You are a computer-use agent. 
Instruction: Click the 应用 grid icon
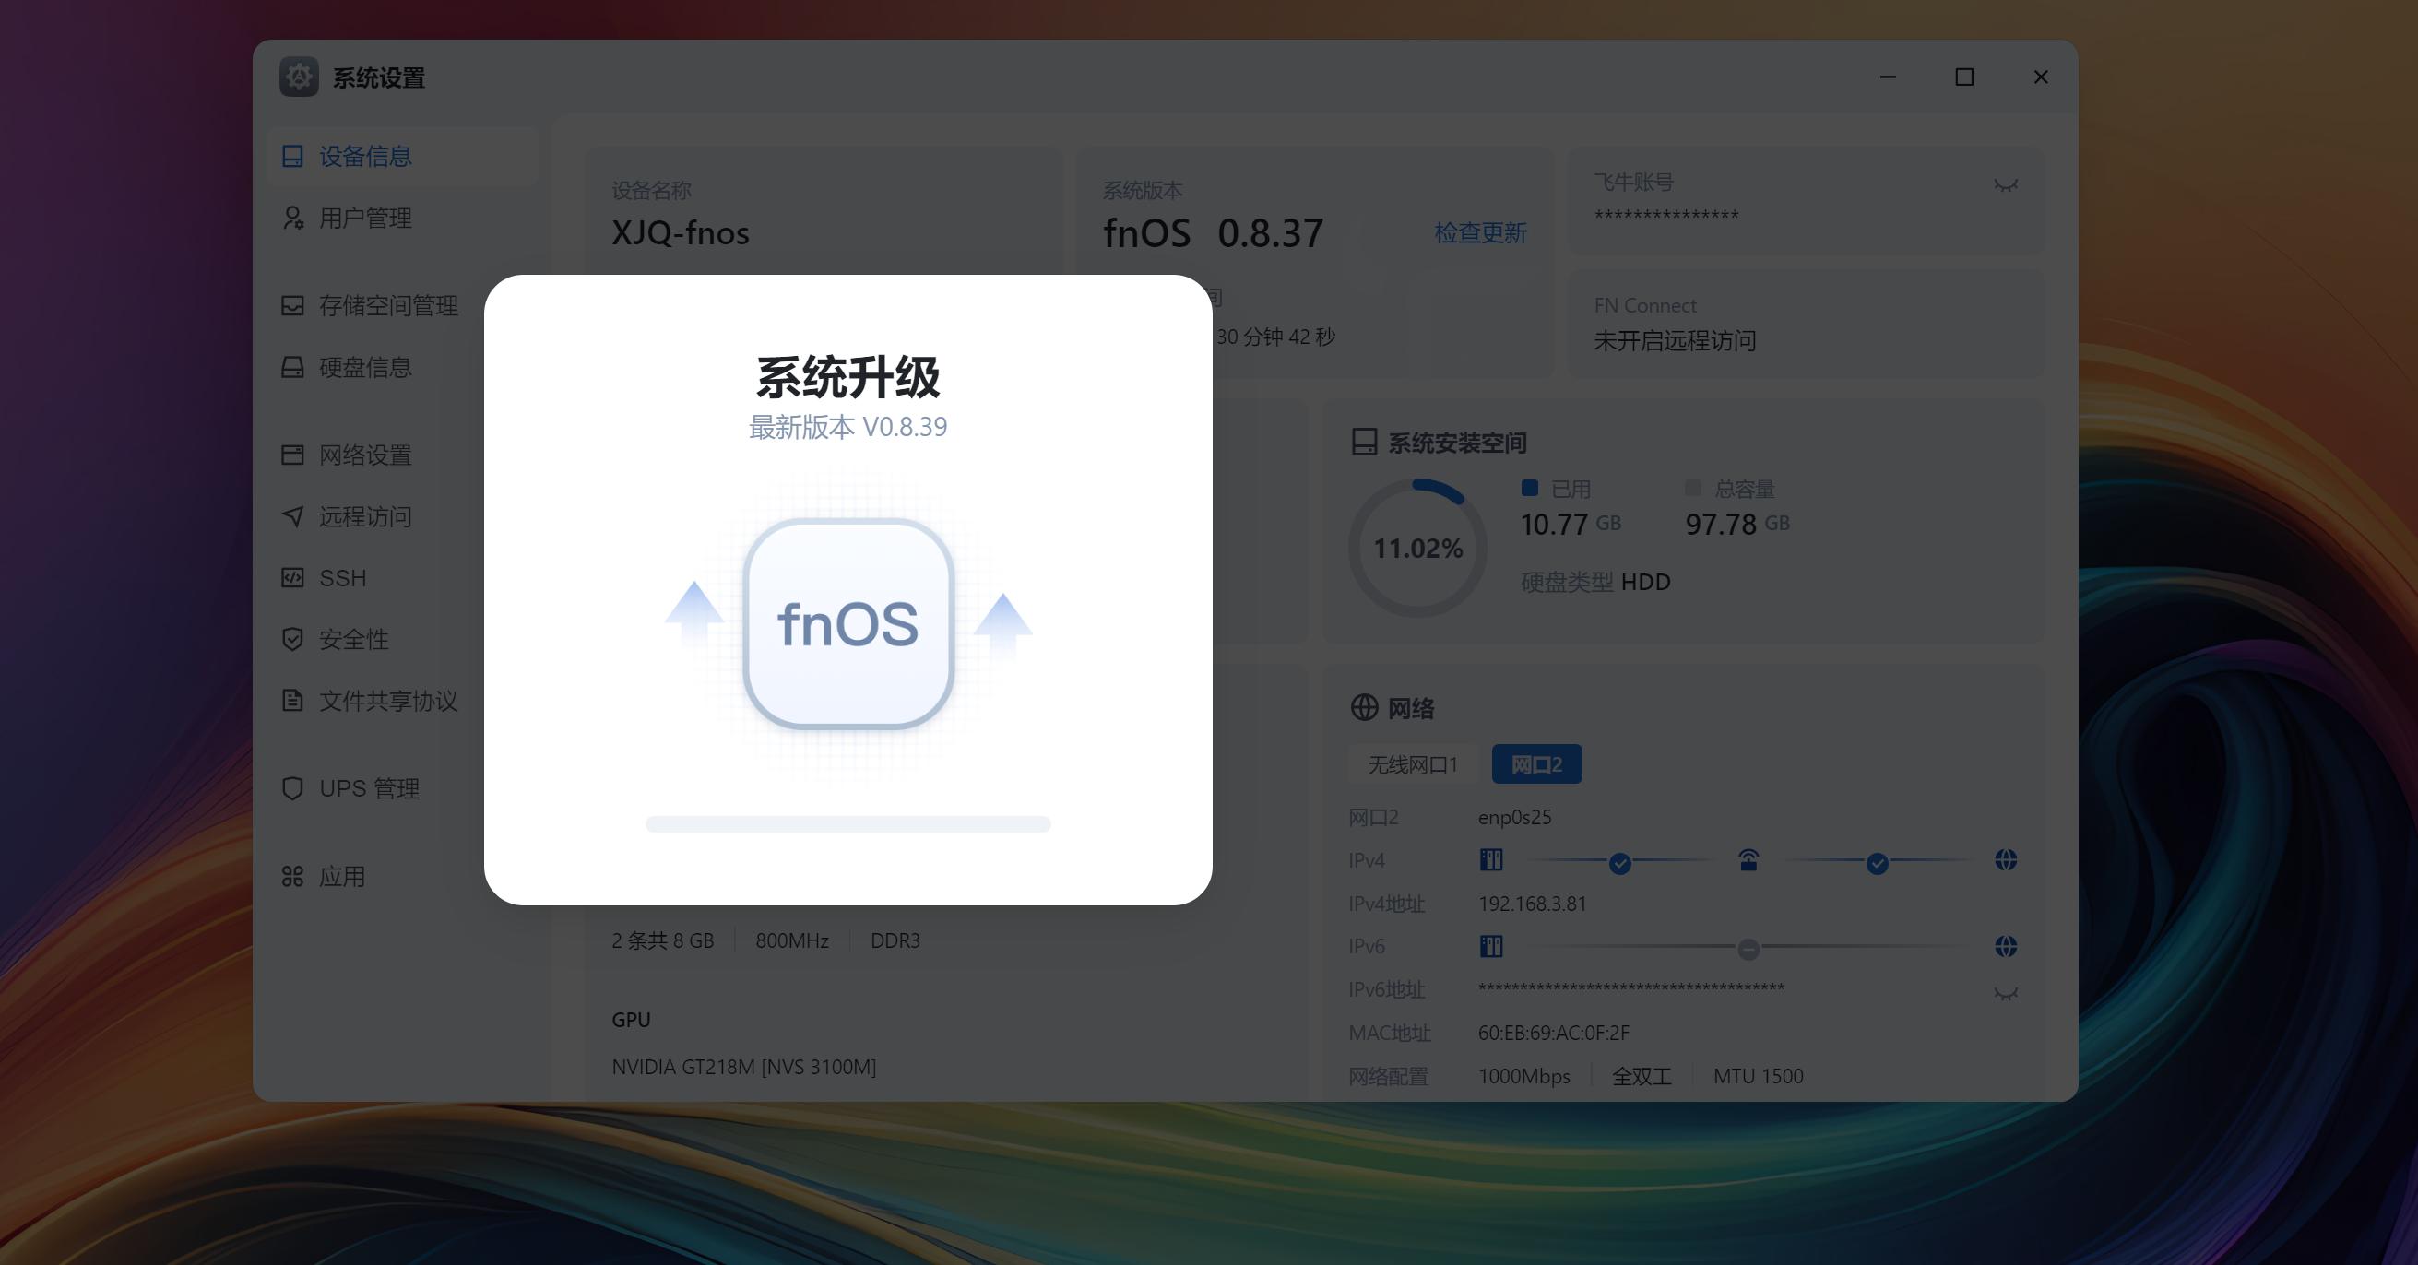point(293,877)
